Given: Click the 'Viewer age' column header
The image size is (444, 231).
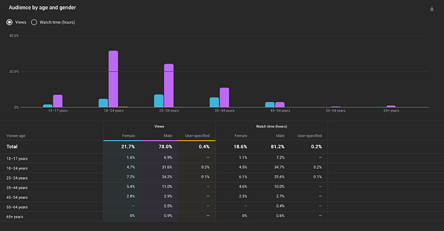Looking at the screenshot, I should [16, 136].
